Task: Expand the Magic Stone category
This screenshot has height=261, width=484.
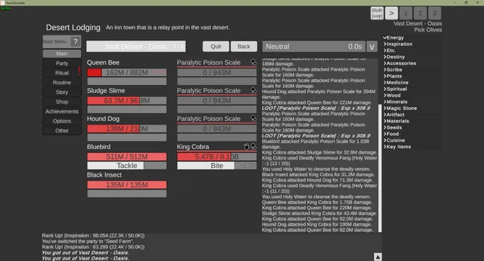Action: pyautogui.click(x=400, y=108)
